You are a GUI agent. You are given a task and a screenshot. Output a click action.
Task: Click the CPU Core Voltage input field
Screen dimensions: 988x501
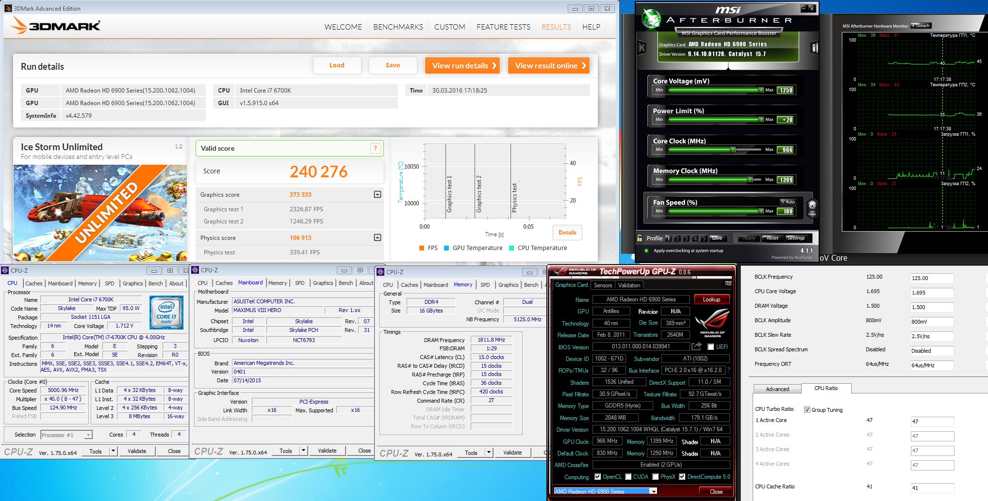point(932,293)
